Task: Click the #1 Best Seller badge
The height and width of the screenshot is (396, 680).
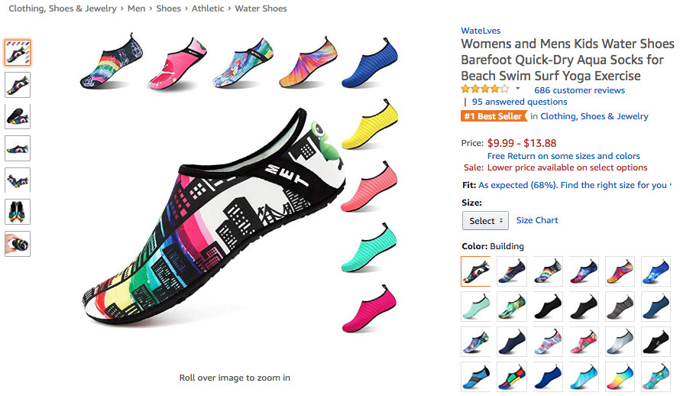Action: point(494,116)
